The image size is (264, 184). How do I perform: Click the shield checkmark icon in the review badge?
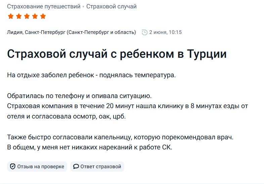pyautogui.click(x=13, y=167)
